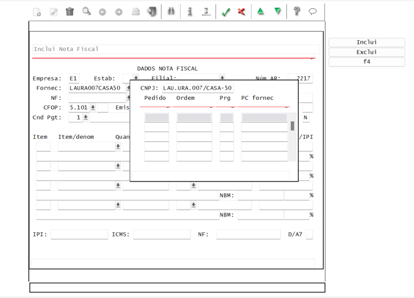Screen dimensions: 414x298
Task: Click the f4 button
Action: tap(367, 62)
